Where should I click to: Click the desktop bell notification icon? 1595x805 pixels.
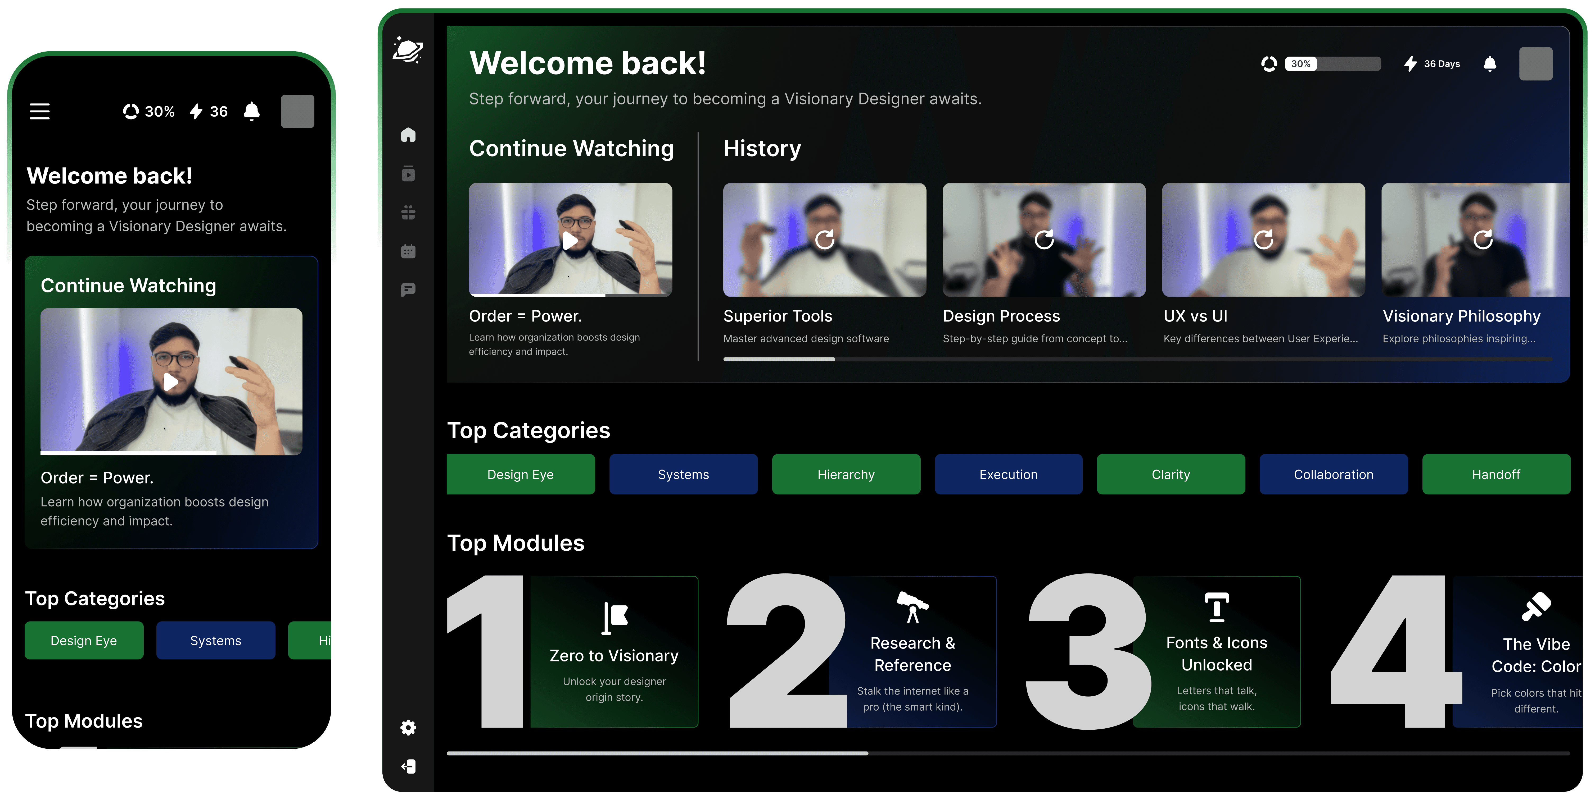(x=1490, y=64)
